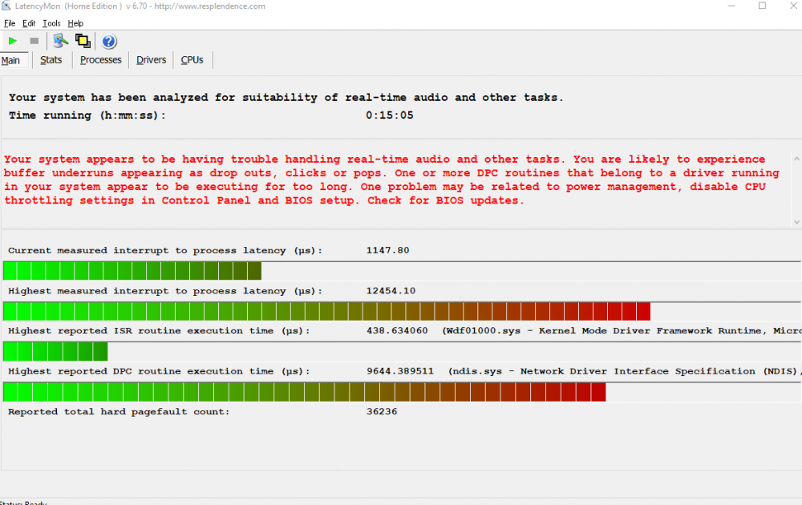Screen dimensions: 802x505
Task: Switch to the Stats tab
Action: click(x=51, y=60)
